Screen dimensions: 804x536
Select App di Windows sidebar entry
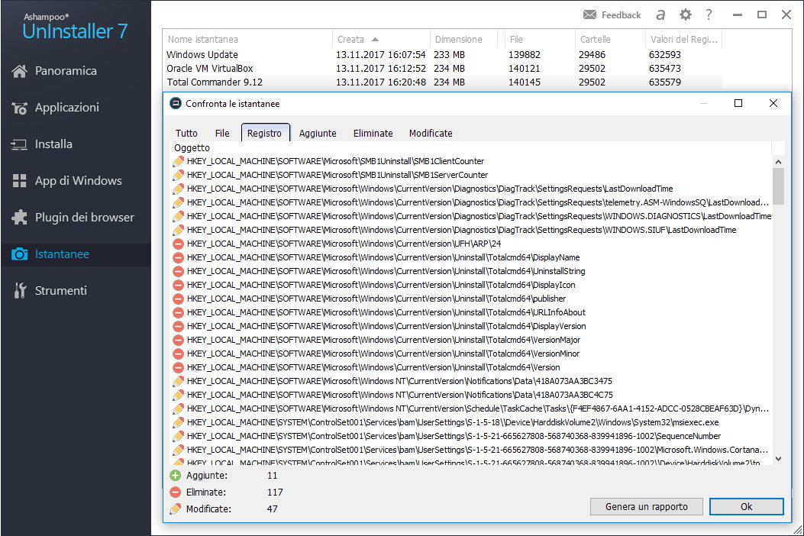coord(78,181)
